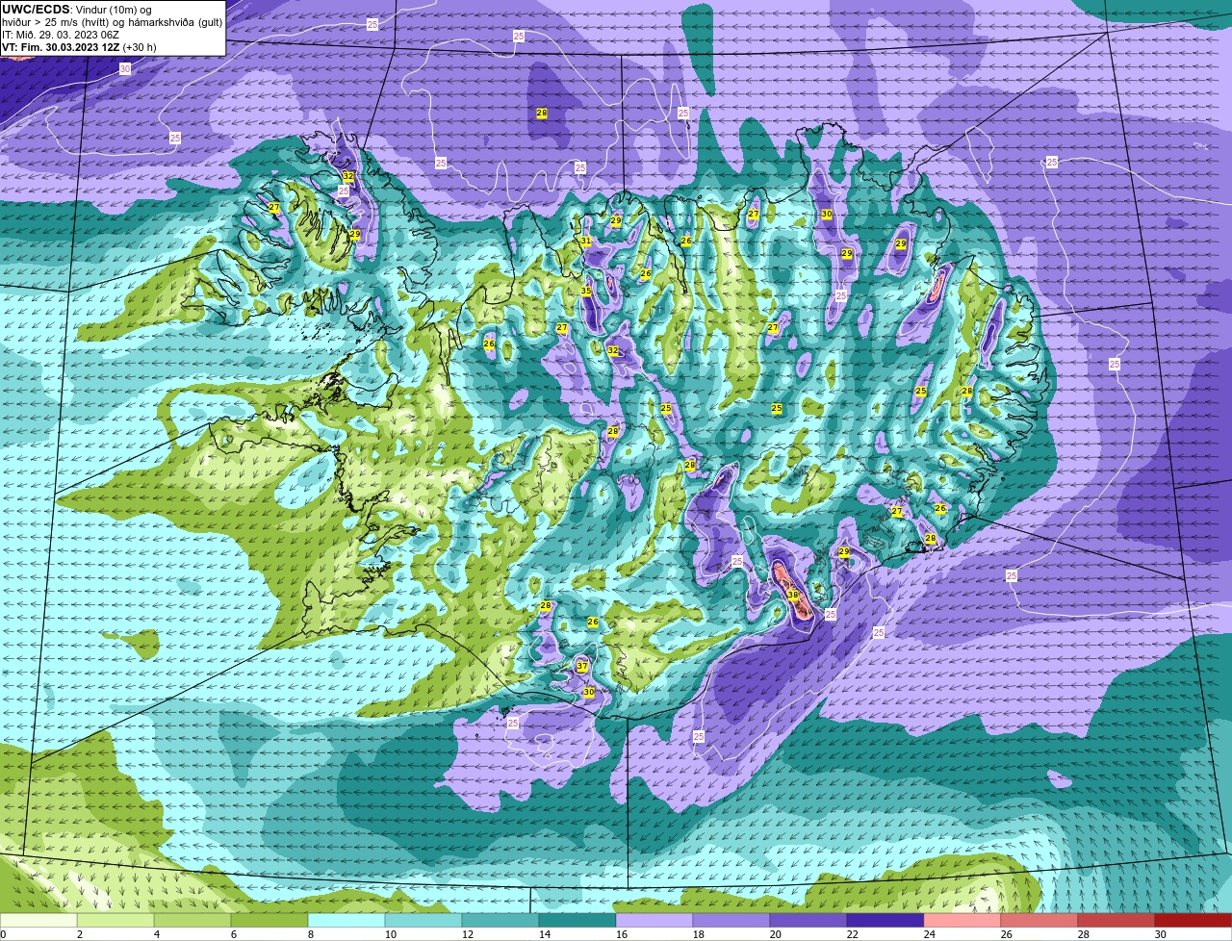Image resolution: width=1232 pixels, height=941 pixels.
Task: Click the 'IT: Mið. 29. 03. 2023 06Z' line
Action: click(x=61, y=35)
